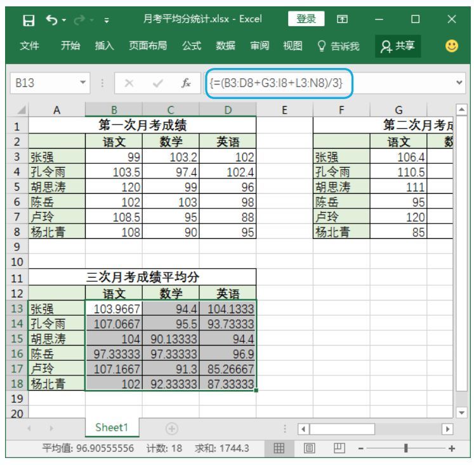Select row 19 header
Image resolution: width=474 pixels, height=465 pixels.
click(x=17, y=398)
